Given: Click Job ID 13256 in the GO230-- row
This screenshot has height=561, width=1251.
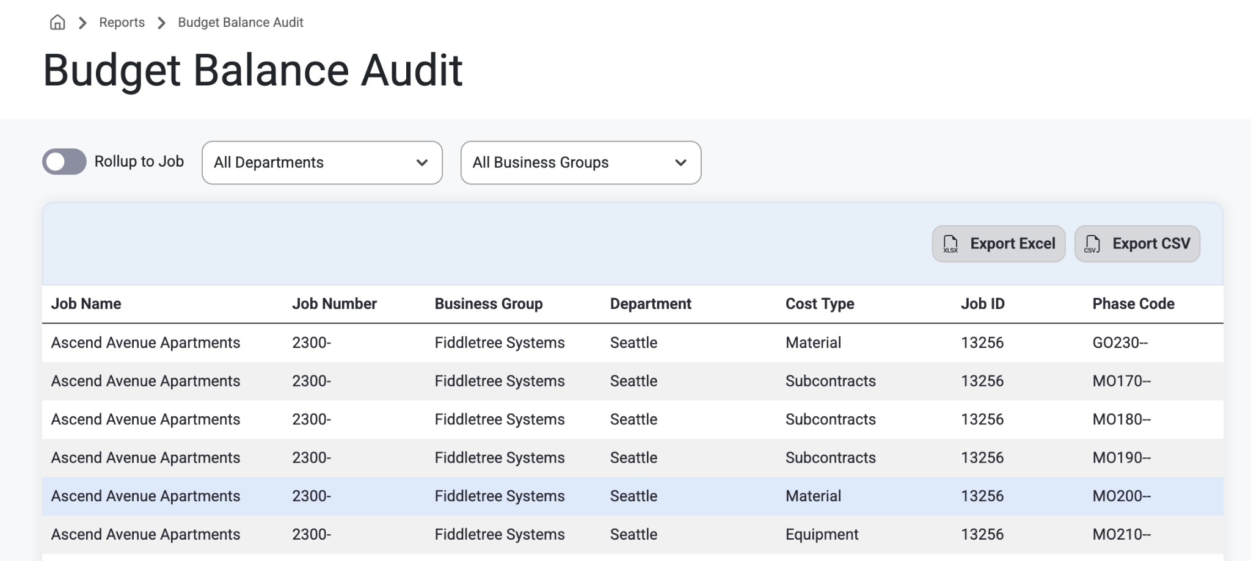Looking at the screenshot, I should click(x=982, y=342).
